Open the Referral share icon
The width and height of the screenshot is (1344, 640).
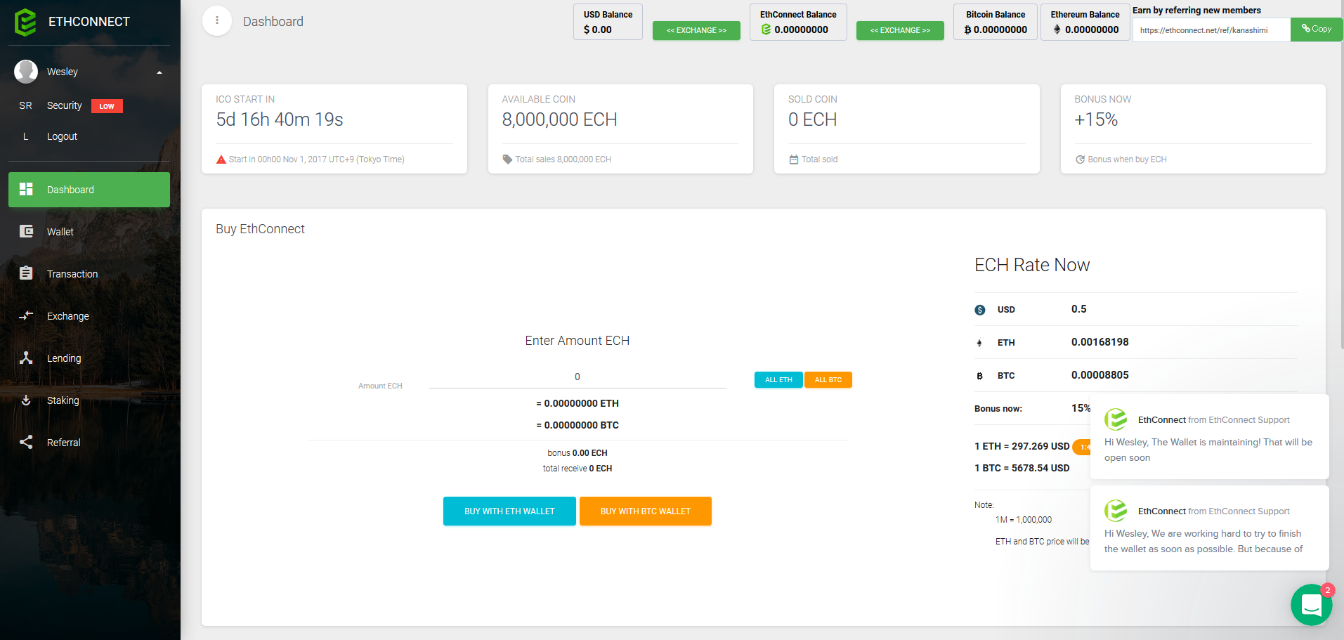click(26, 442)
